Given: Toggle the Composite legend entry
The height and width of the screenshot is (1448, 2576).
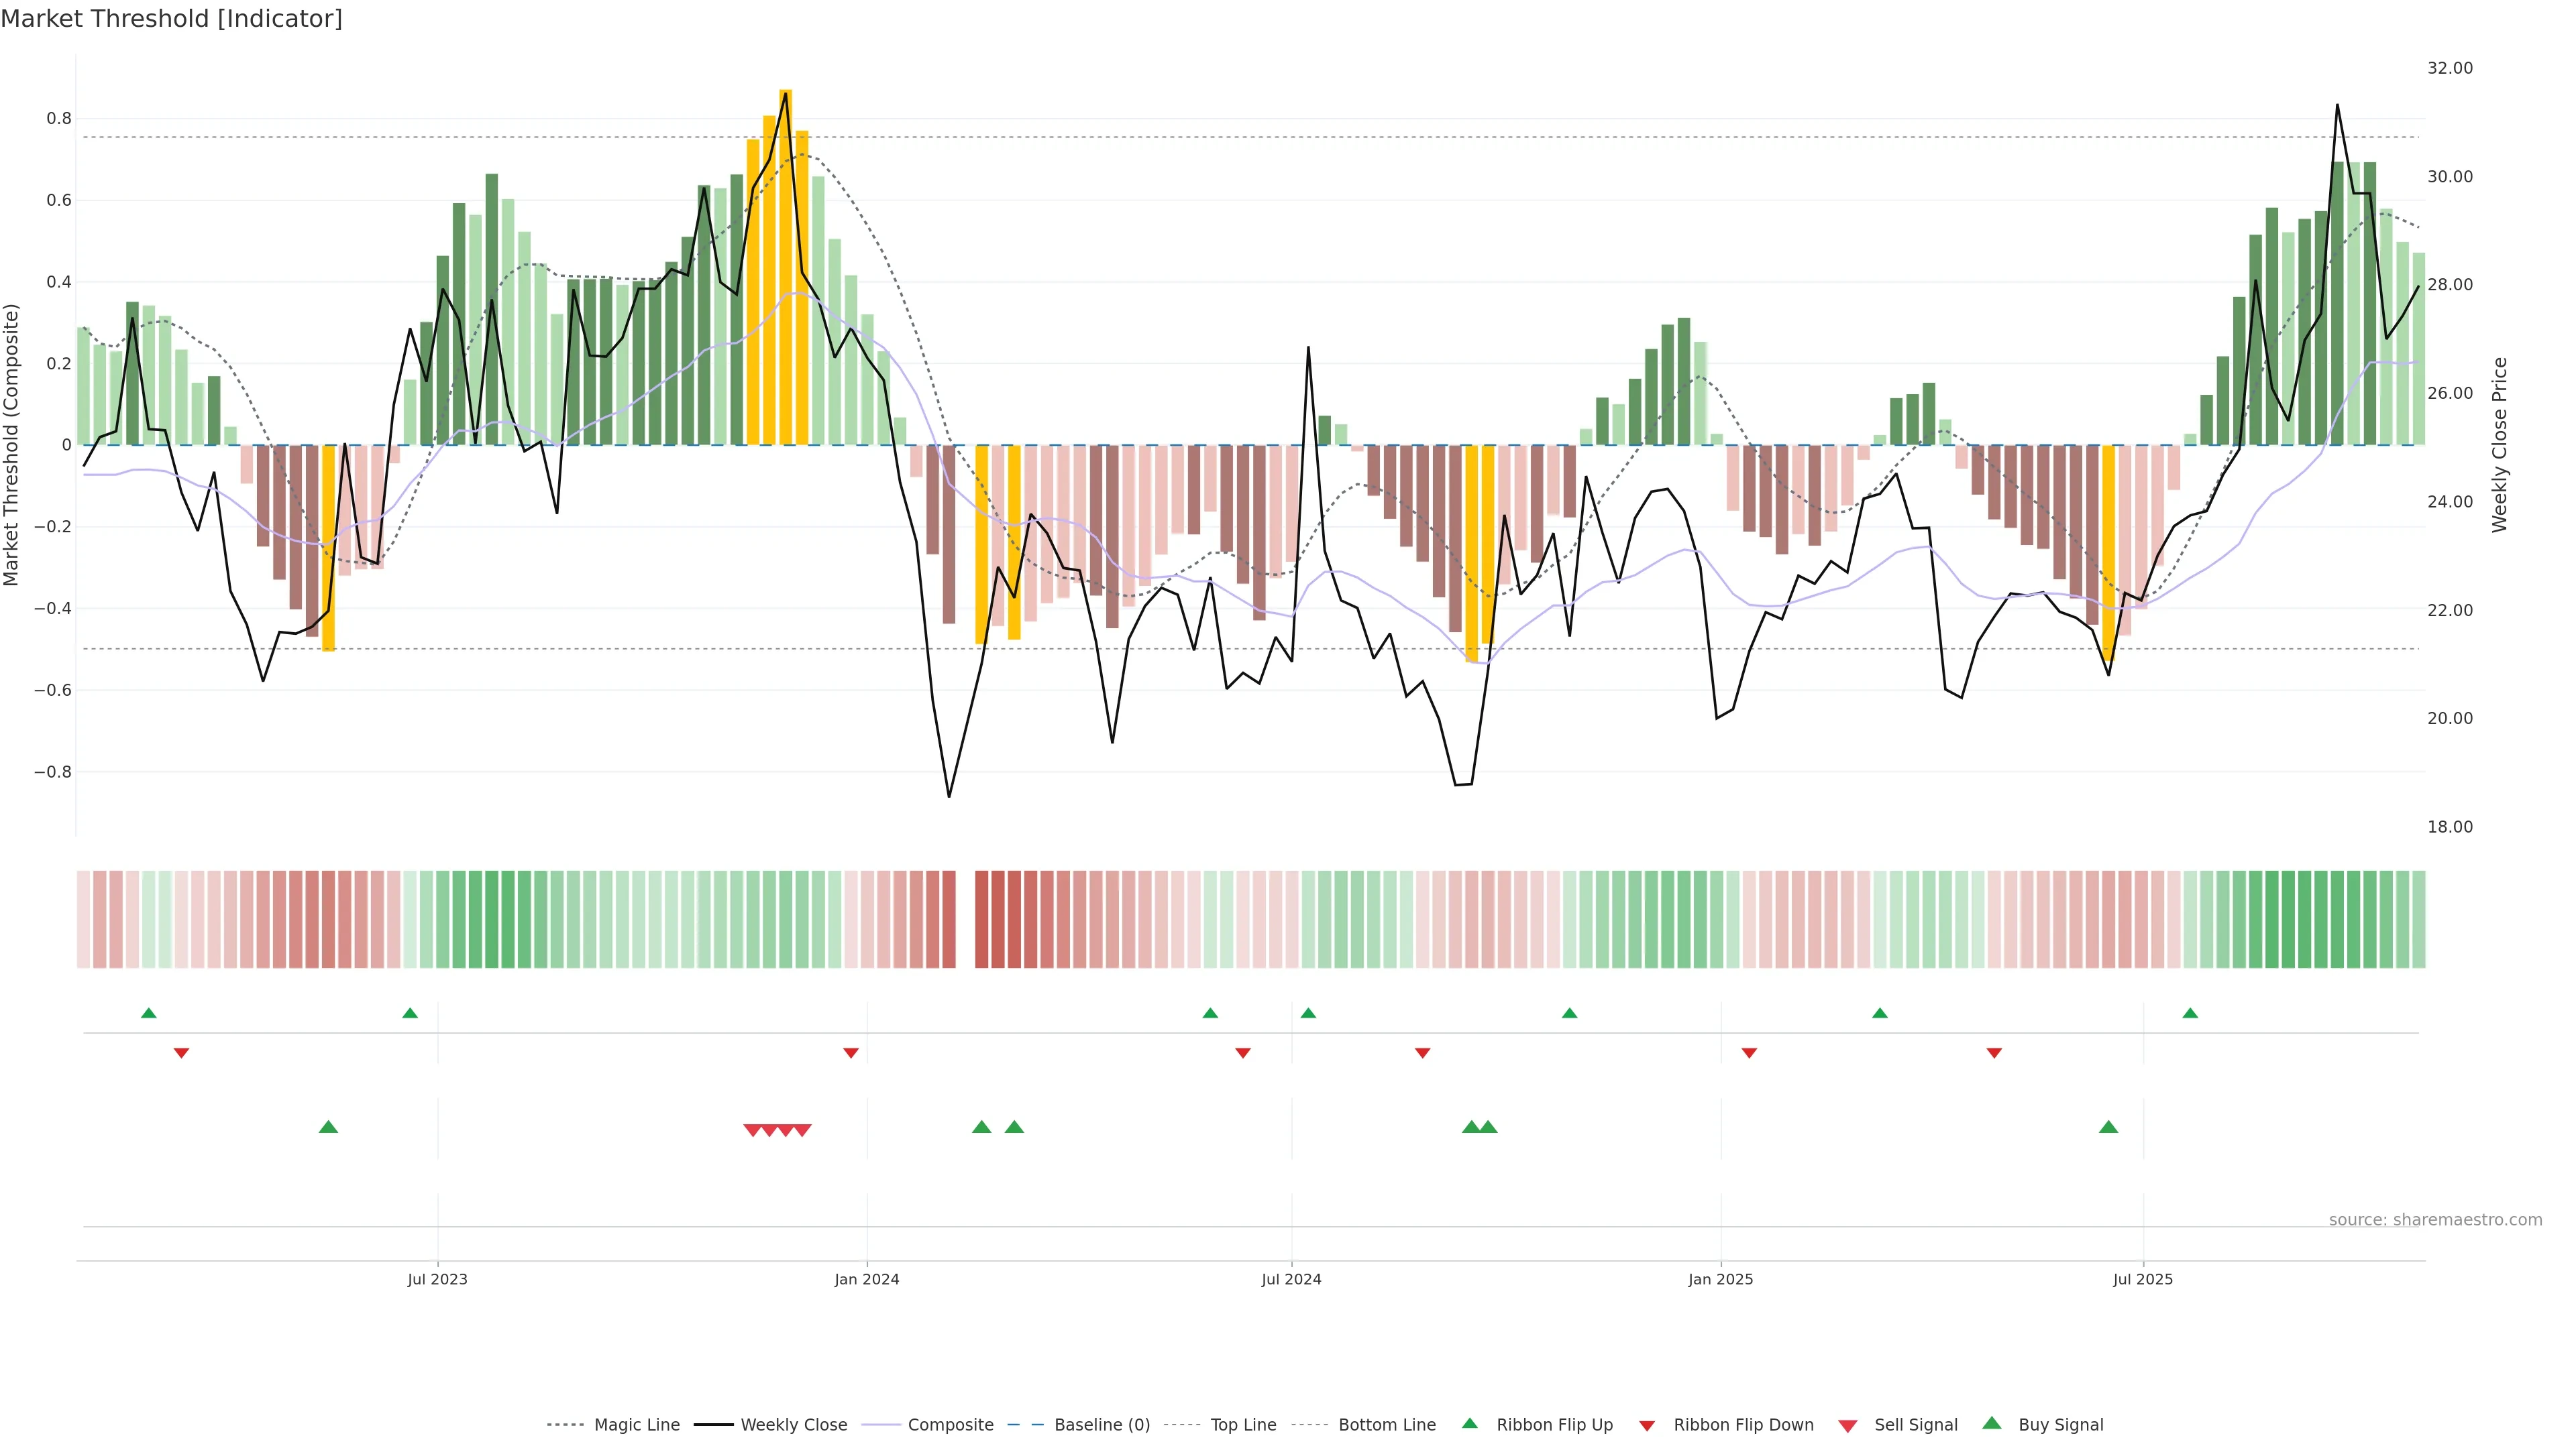Looking at the screenshot, I should (x=950, y=1425).
